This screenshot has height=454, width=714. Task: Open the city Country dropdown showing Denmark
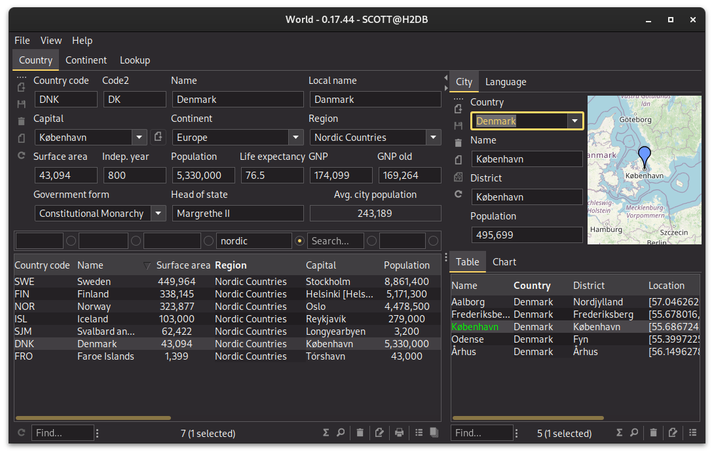click(574, 121)
